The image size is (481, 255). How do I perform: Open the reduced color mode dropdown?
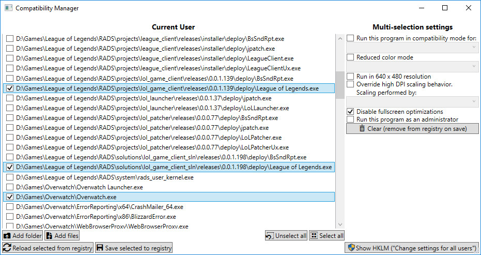tap(412, 67)
